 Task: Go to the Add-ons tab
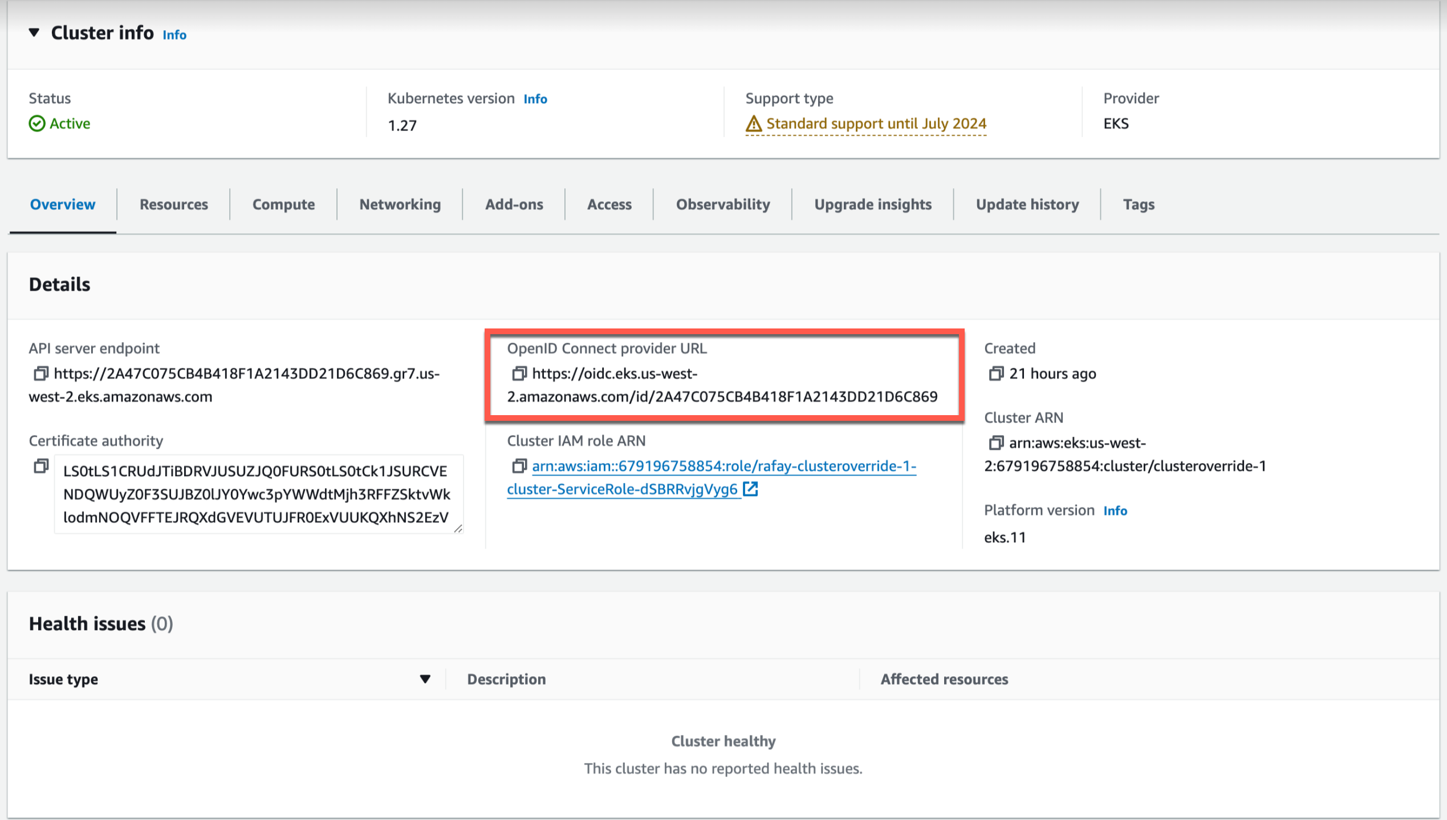pyautogui.click(x=514, y=204)
